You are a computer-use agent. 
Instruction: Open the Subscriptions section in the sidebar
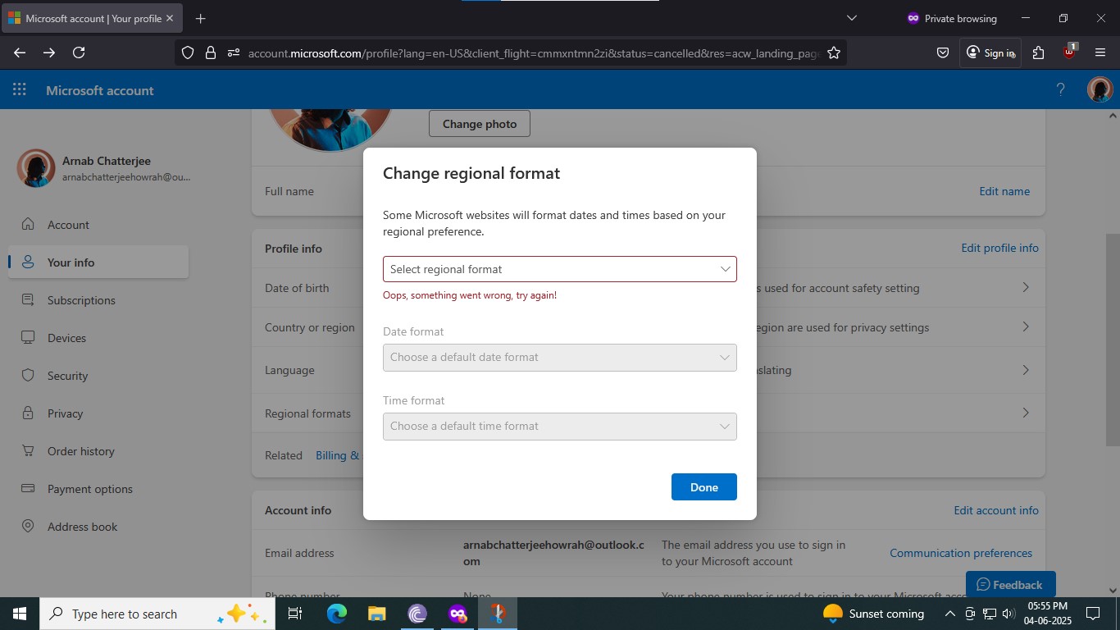coord(80,300)
